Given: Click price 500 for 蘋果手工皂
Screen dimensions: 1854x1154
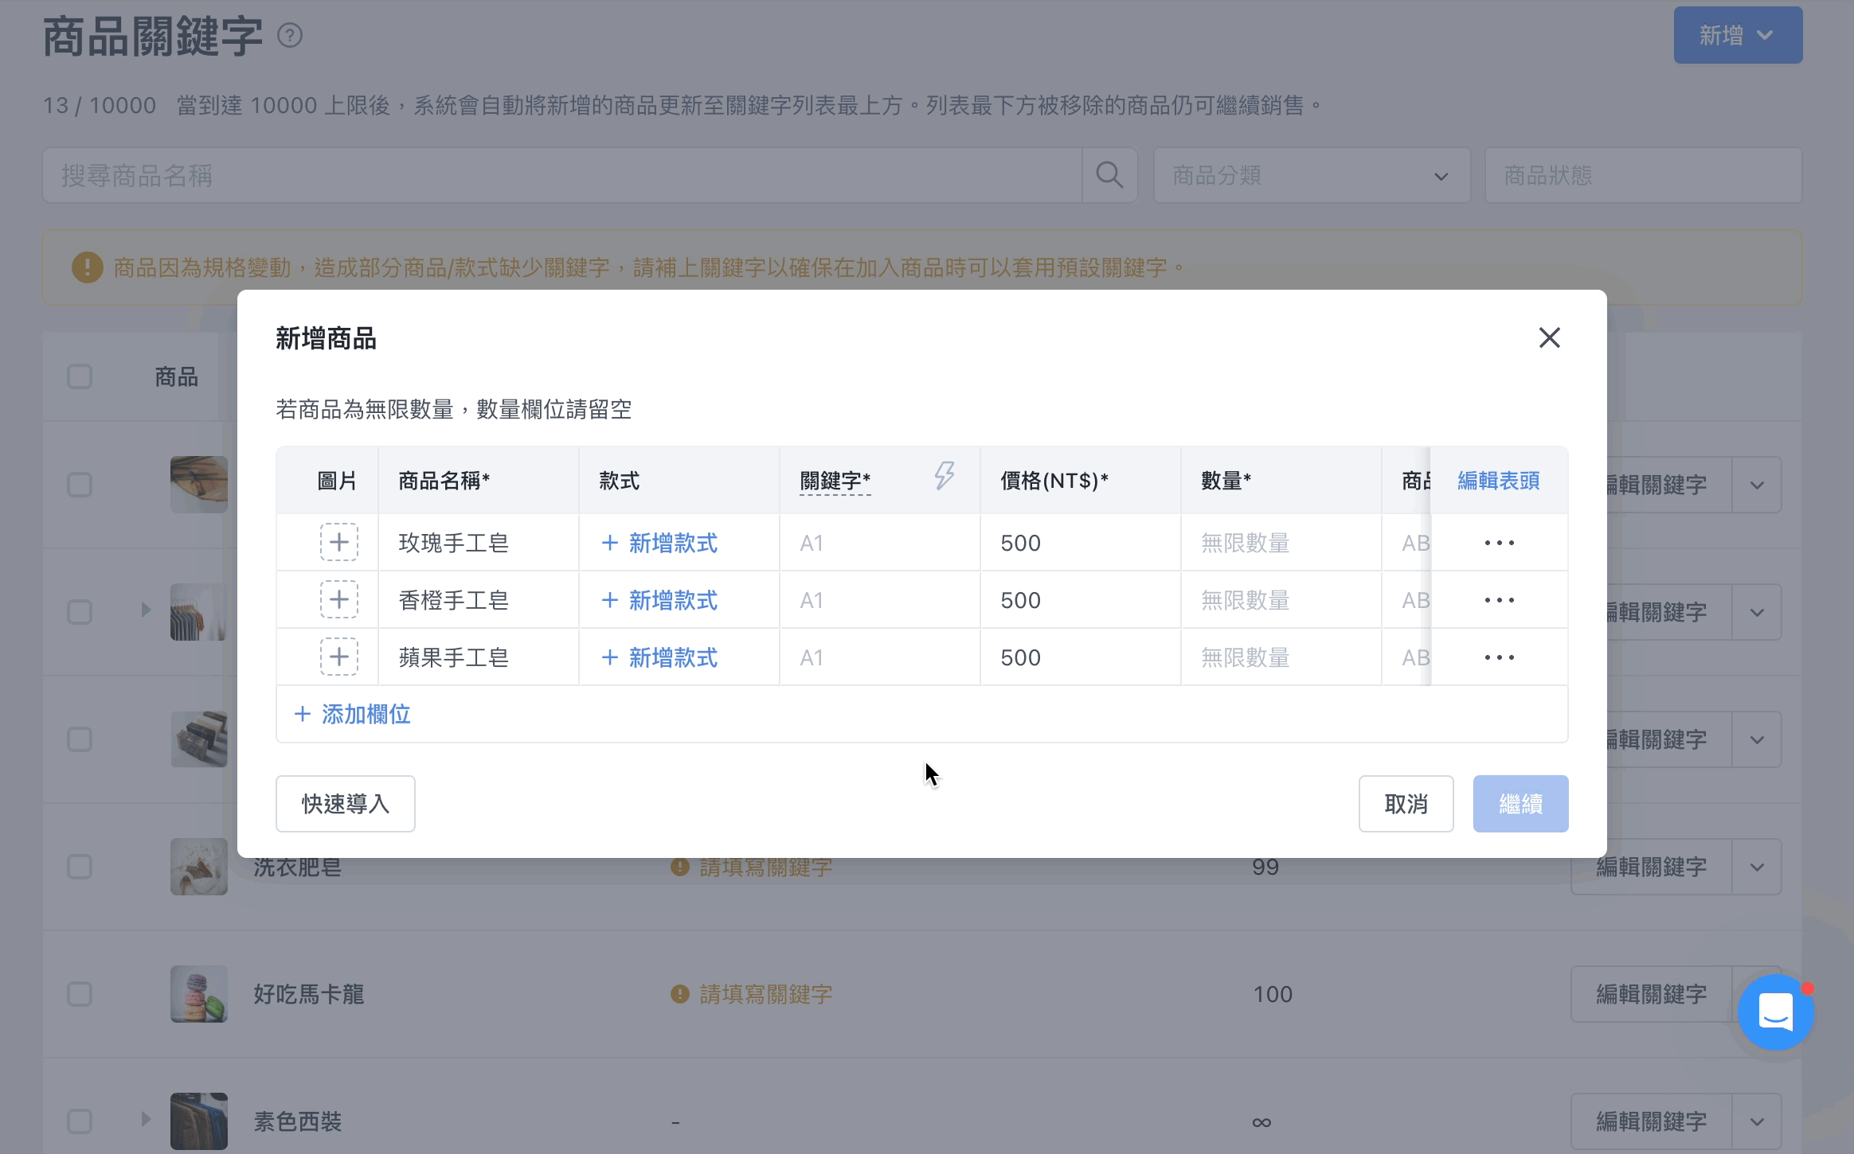Looking at the screenshot, I should pyautogui.click(x=1080, y=657).
